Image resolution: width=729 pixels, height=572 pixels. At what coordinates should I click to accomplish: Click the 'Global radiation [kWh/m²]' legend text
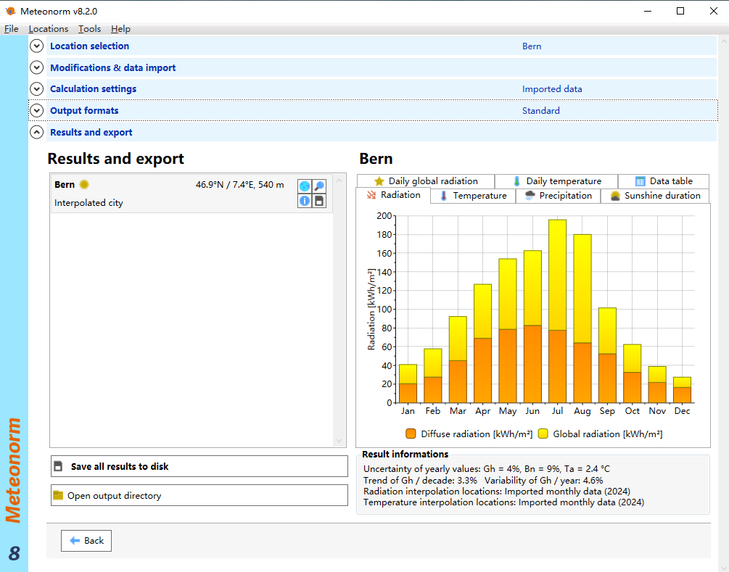pyautogui.click(x=608, y=434)
